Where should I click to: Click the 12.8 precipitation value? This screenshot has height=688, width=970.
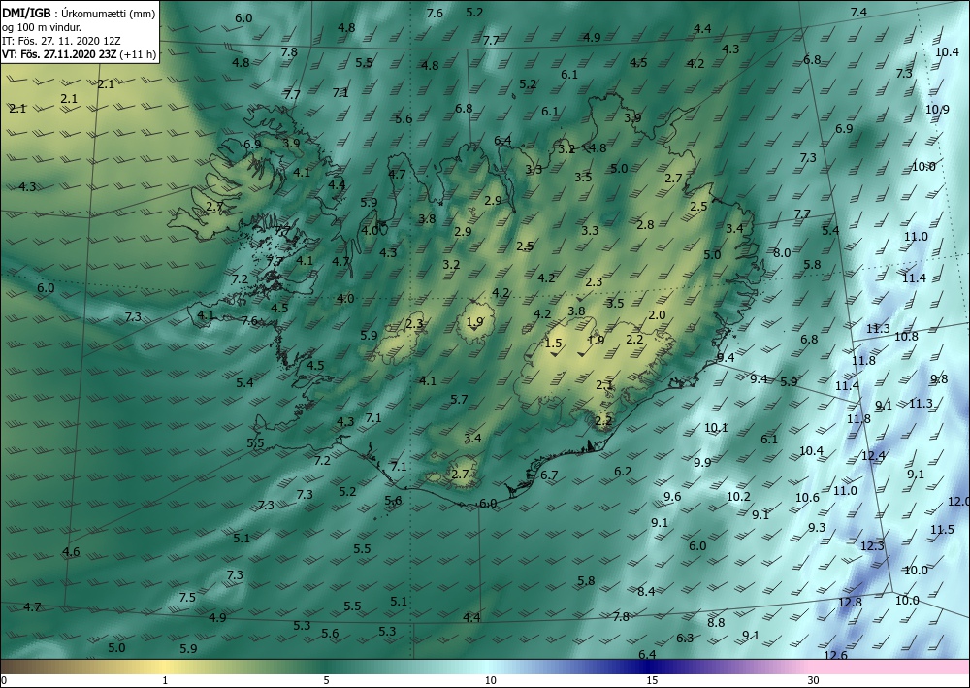coord(850,602)
